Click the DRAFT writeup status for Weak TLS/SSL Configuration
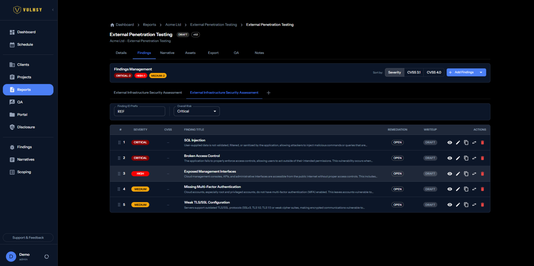534x266 pixels. coord(430,205)
